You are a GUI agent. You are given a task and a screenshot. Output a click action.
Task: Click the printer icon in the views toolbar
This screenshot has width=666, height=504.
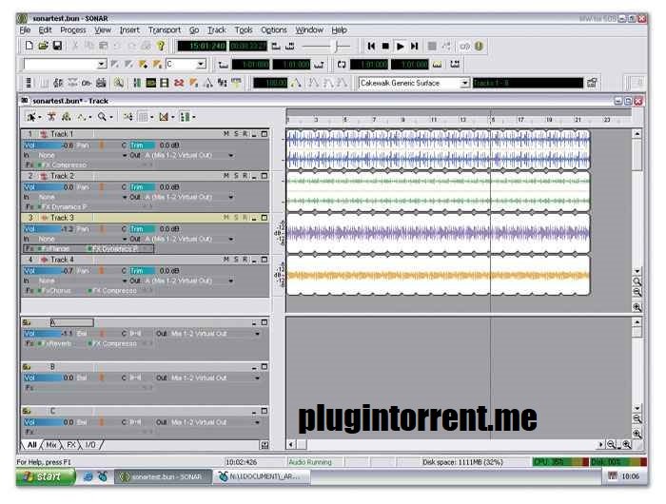click(101, 83)
